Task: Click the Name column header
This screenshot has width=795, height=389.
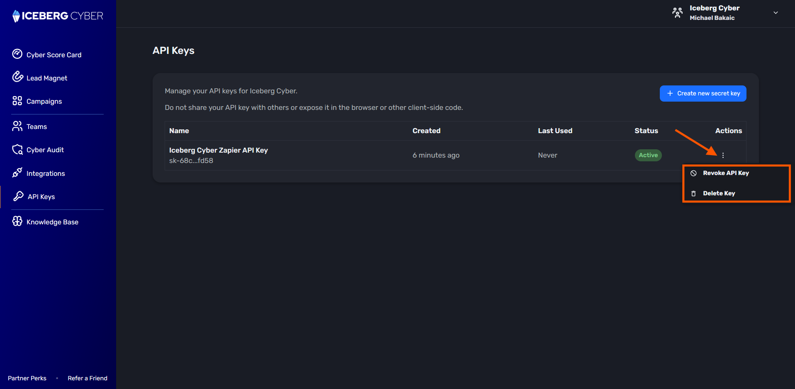Action: pyautogui.click(x=179, y=131)
